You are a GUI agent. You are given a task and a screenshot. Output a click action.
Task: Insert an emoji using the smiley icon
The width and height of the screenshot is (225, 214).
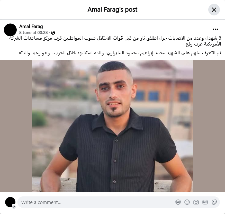pyautogui.click(x=187, y=202)
